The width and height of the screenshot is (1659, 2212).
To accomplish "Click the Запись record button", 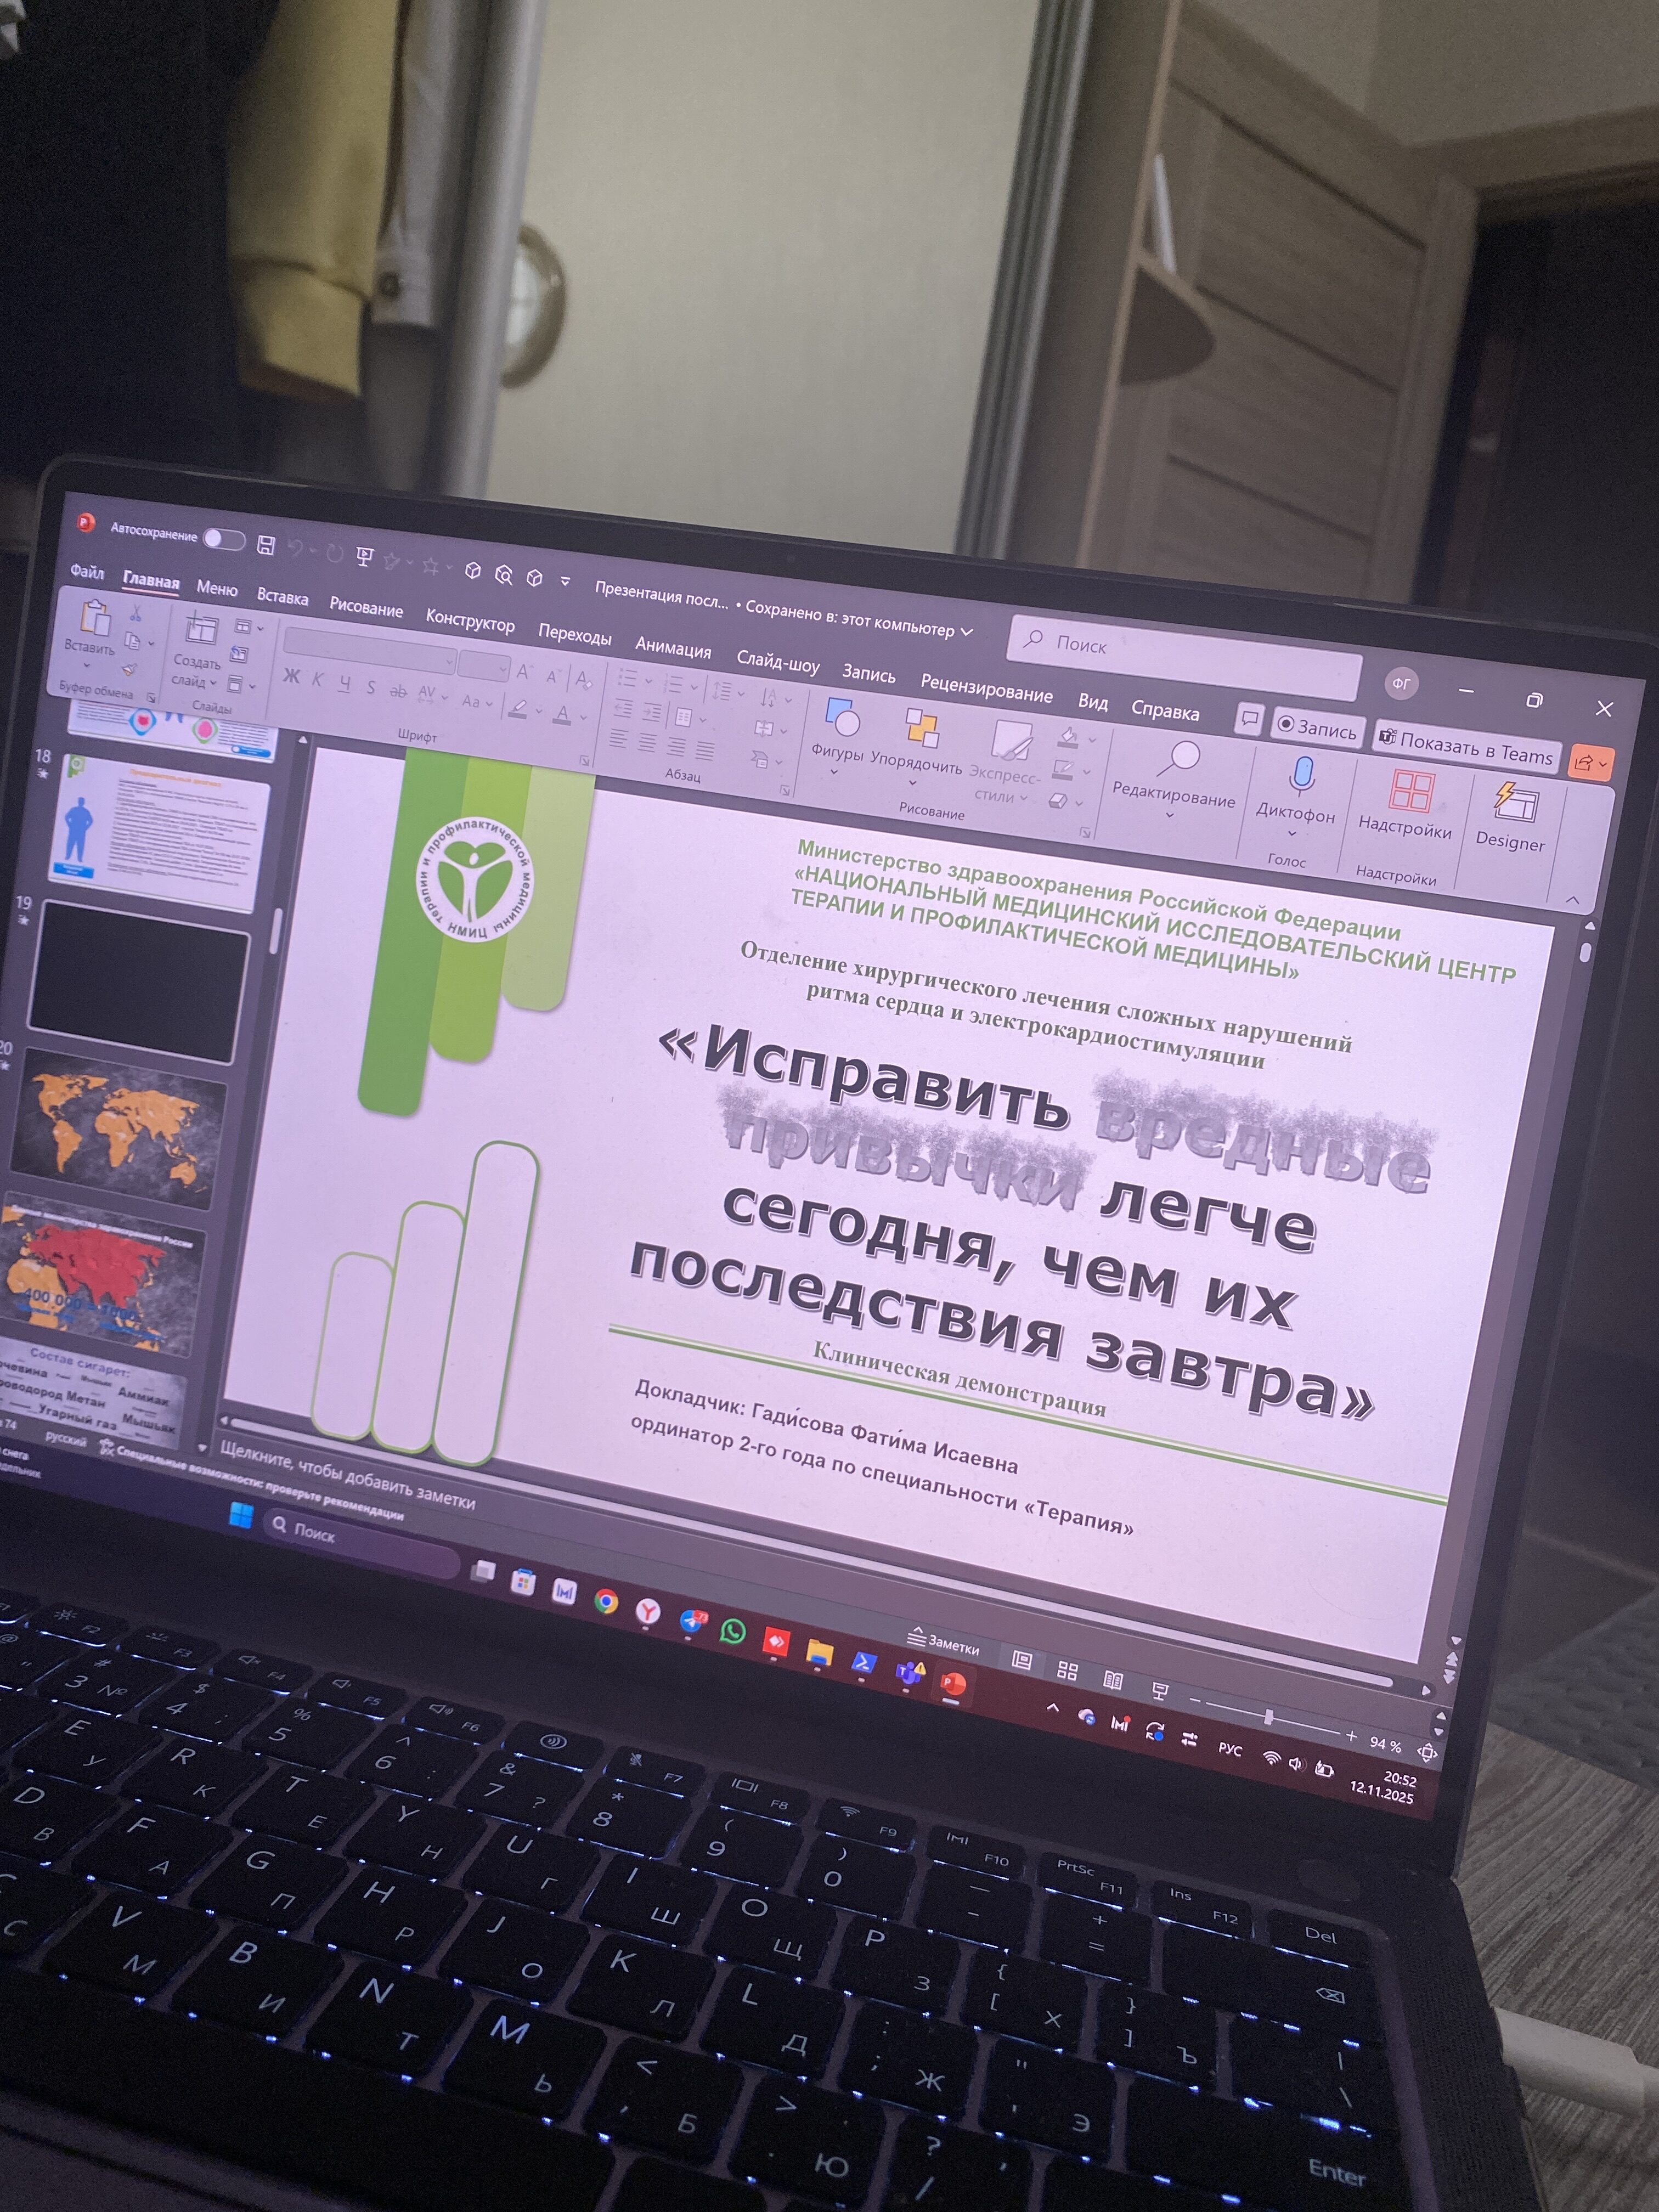I will click(1318, 728).
